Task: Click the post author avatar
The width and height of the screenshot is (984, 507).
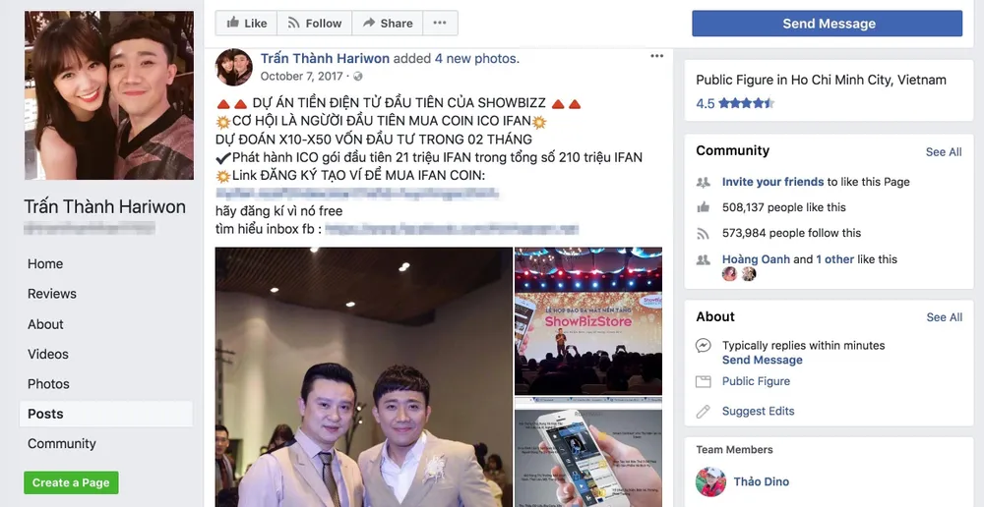Action: pyautogui.click(x=234, y=67)
